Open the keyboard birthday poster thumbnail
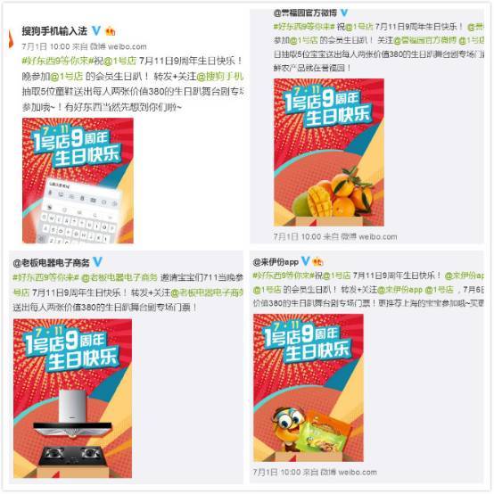494x494 pixels. [78, 180]
